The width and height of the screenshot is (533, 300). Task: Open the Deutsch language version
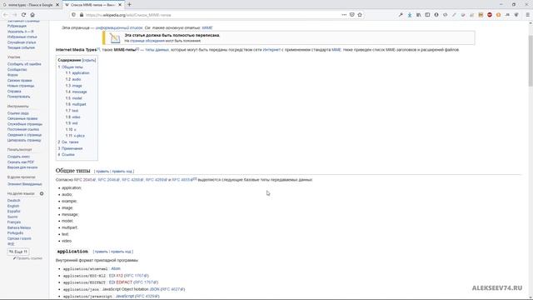(x=13, y=201)
